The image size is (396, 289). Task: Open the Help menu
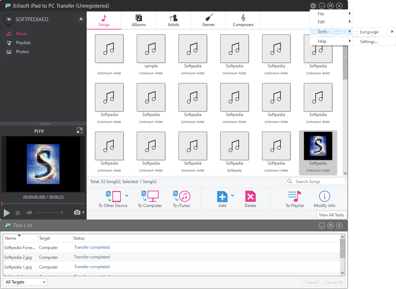(331, 41)
